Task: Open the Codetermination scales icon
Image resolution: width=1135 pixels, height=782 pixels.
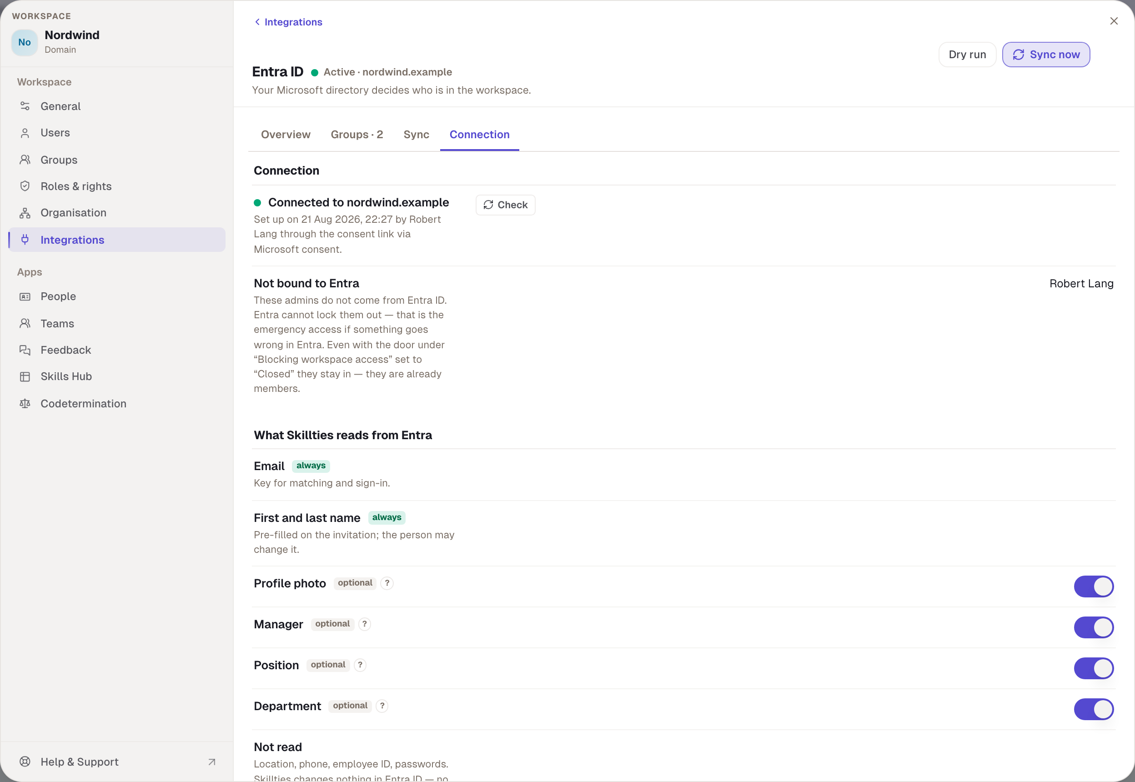Action: [25, 403]
